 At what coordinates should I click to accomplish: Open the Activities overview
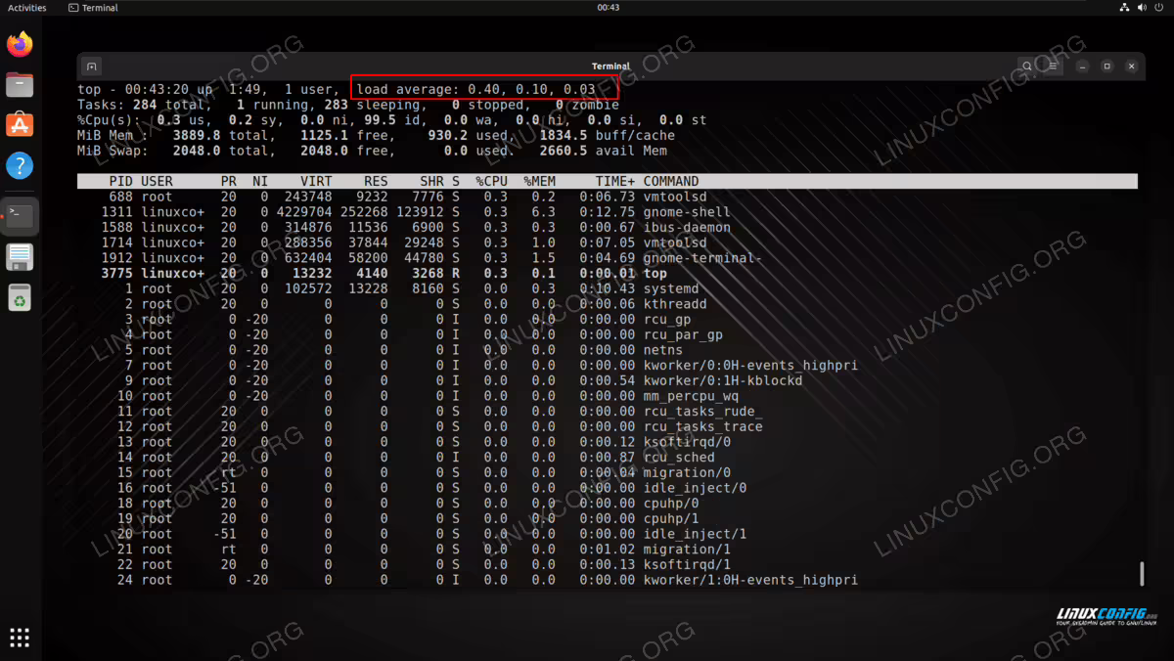point(27,8)
